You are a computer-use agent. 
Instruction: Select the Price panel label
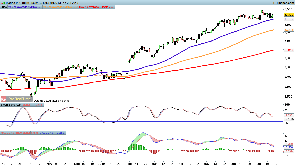[3, 7]
